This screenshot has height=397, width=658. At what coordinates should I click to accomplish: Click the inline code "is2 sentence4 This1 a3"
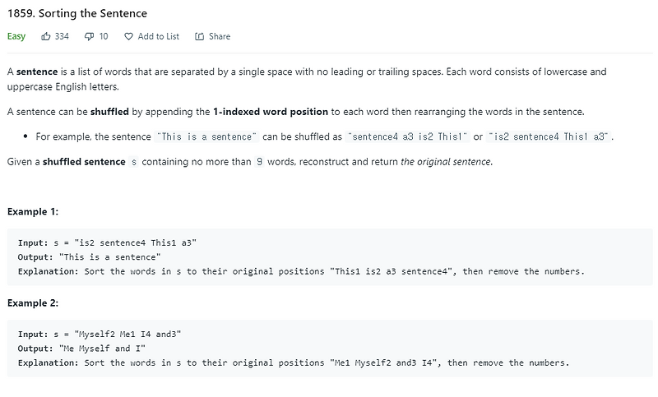(550, 136)
